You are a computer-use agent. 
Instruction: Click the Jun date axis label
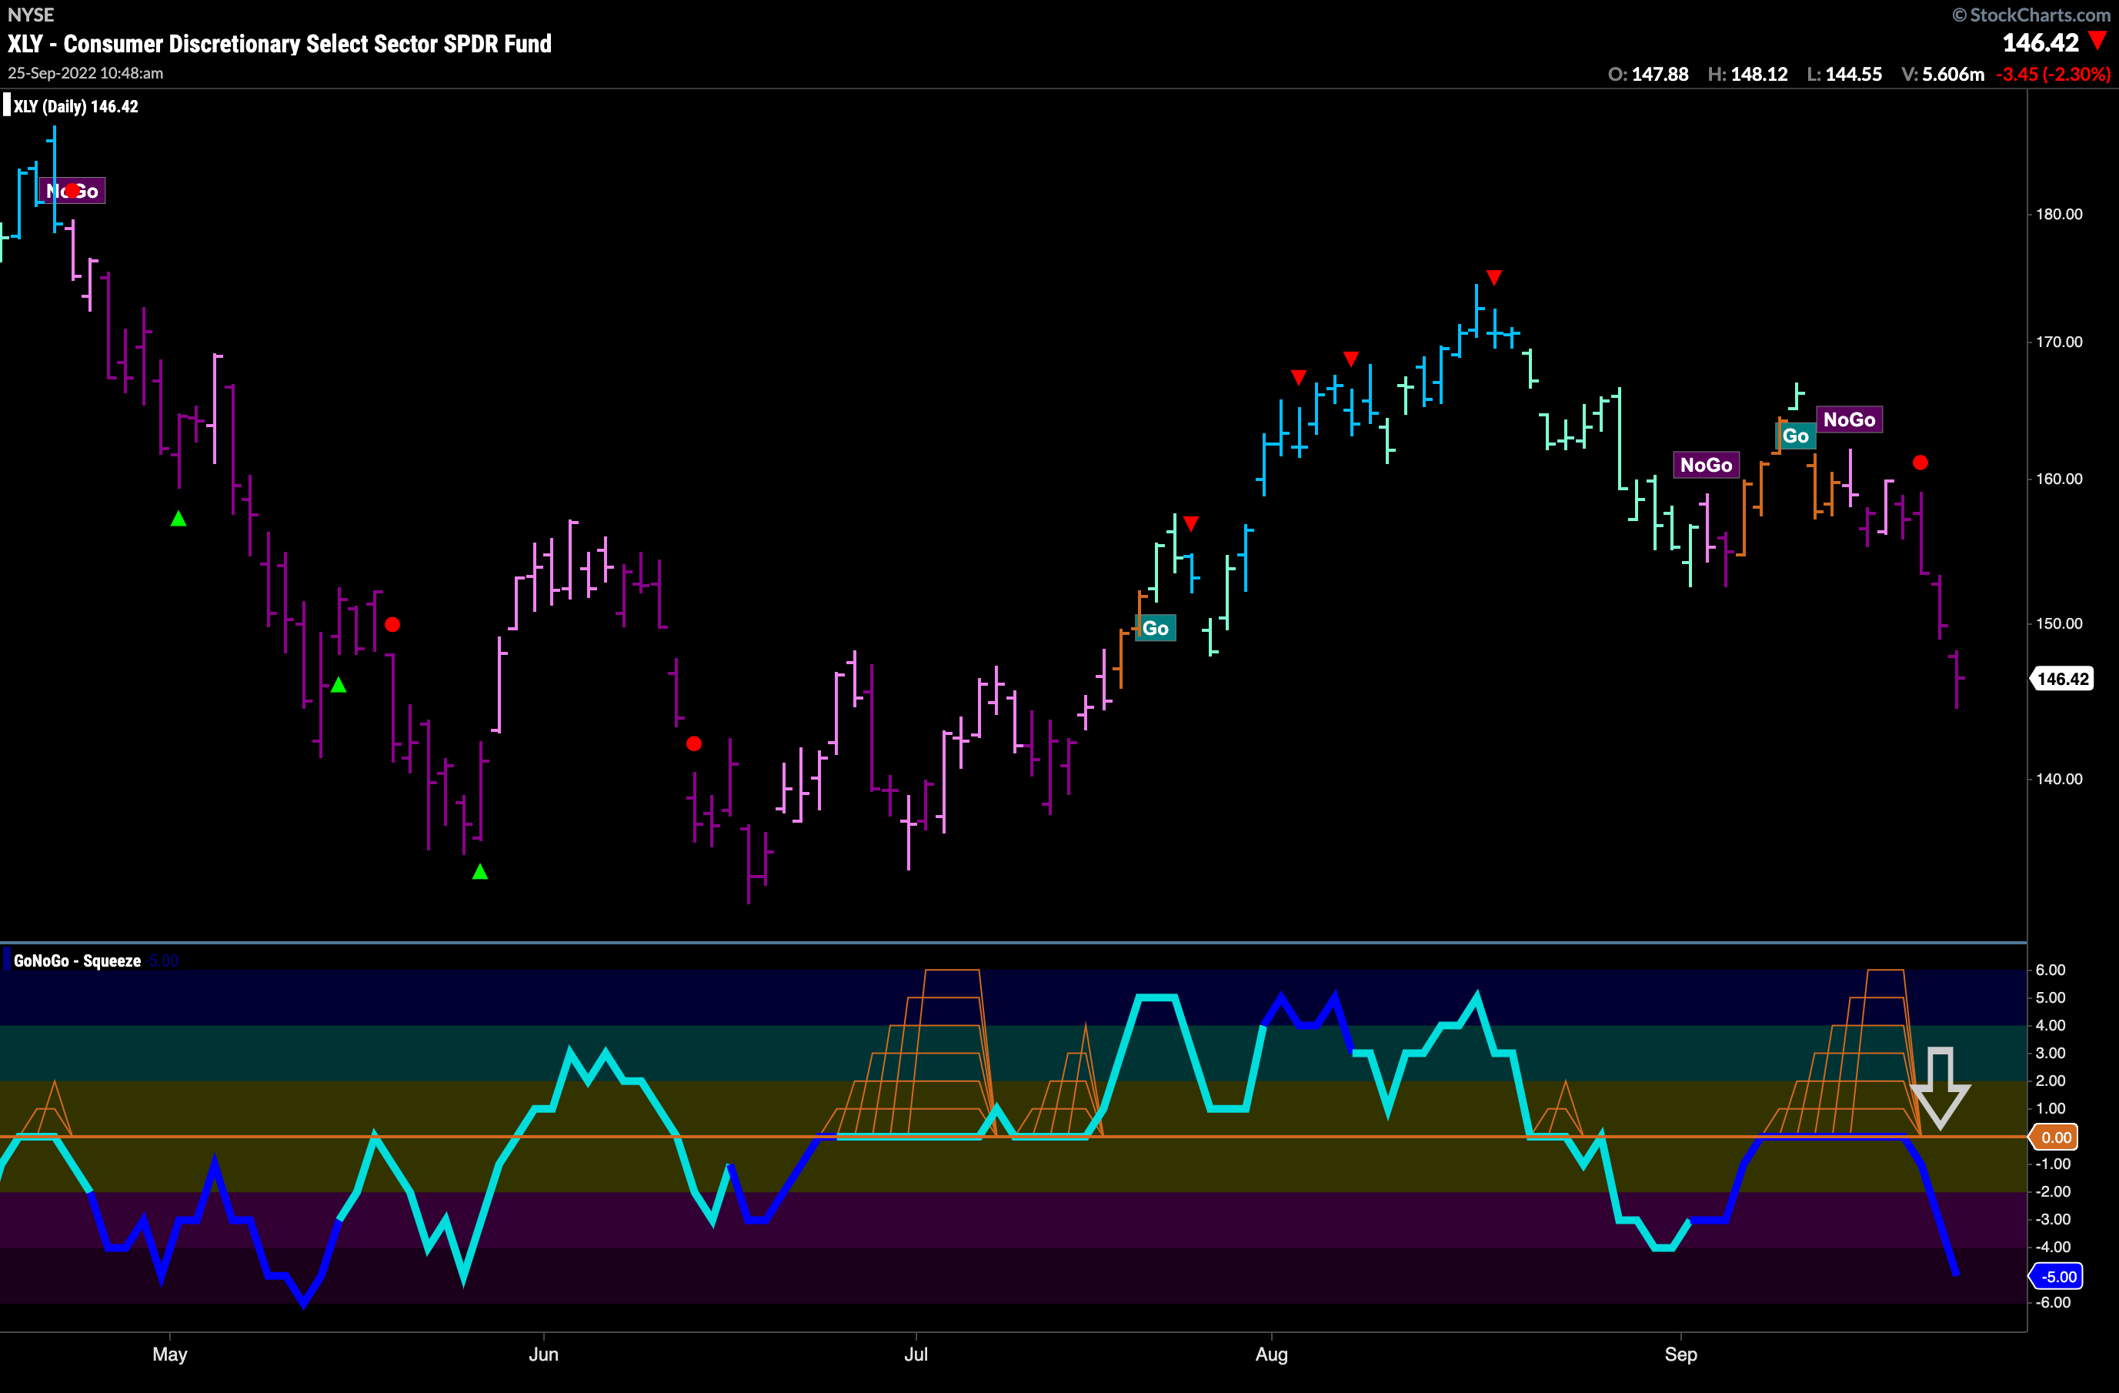click(544, 1355)
